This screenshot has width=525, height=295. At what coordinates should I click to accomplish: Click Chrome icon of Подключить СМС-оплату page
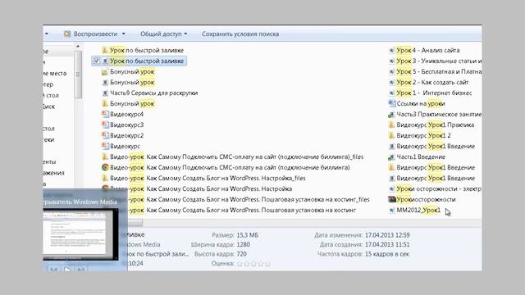tap(105, 167)
